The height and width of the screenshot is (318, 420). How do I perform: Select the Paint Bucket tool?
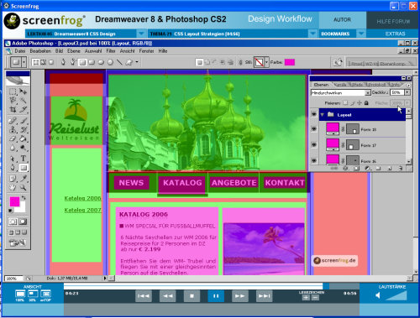pyautogui.click(x=24, y=138)
